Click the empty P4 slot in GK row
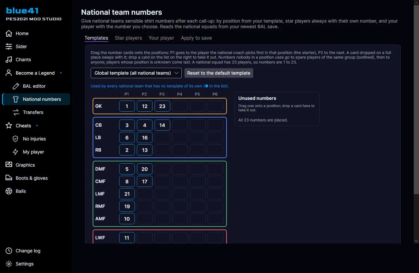This screenshot has height=273, width=419. [x=180, y=106]
